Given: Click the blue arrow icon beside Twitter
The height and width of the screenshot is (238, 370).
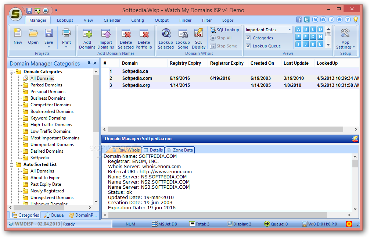Looking at the screenshot, I should click(x=315, y=19).
